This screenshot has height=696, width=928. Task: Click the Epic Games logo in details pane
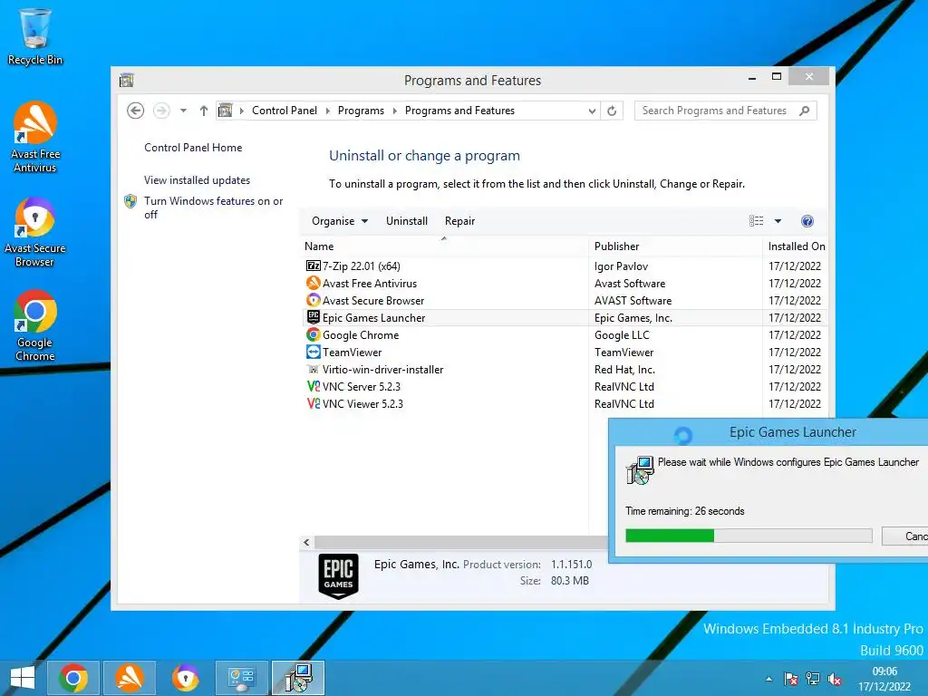click(x=339, y=576)
